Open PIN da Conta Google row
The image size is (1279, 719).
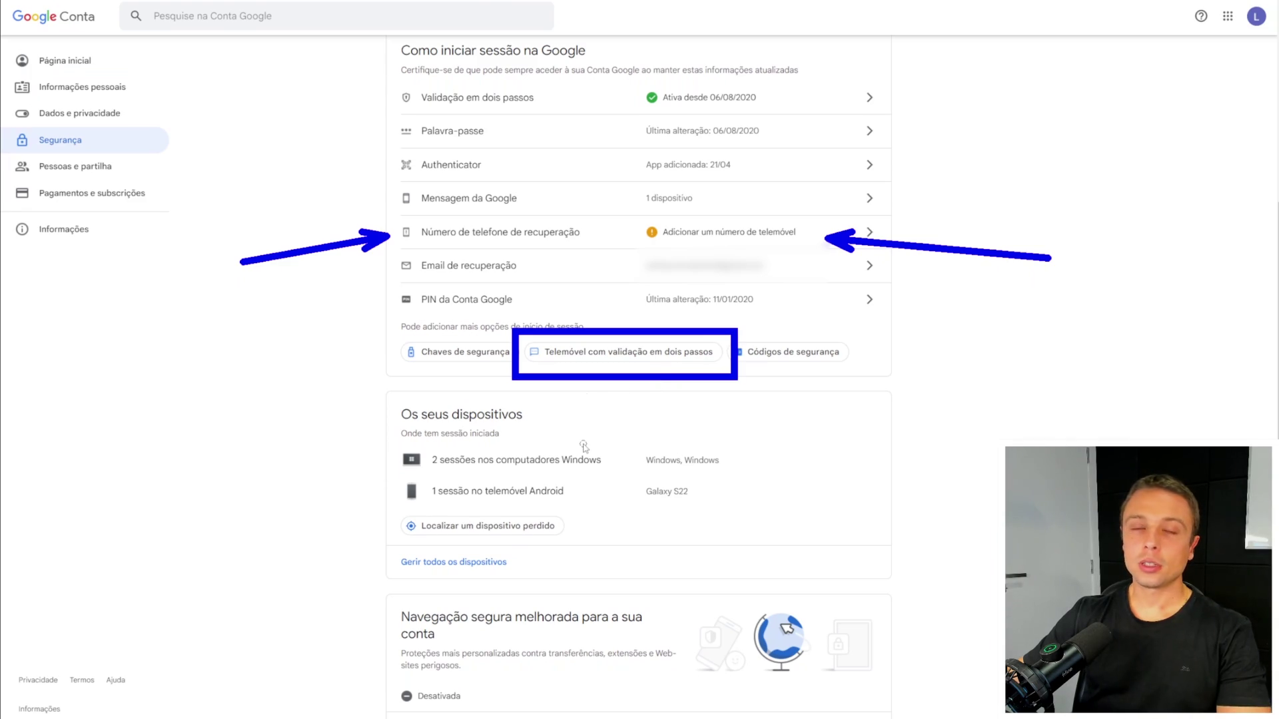coord(638,300)
